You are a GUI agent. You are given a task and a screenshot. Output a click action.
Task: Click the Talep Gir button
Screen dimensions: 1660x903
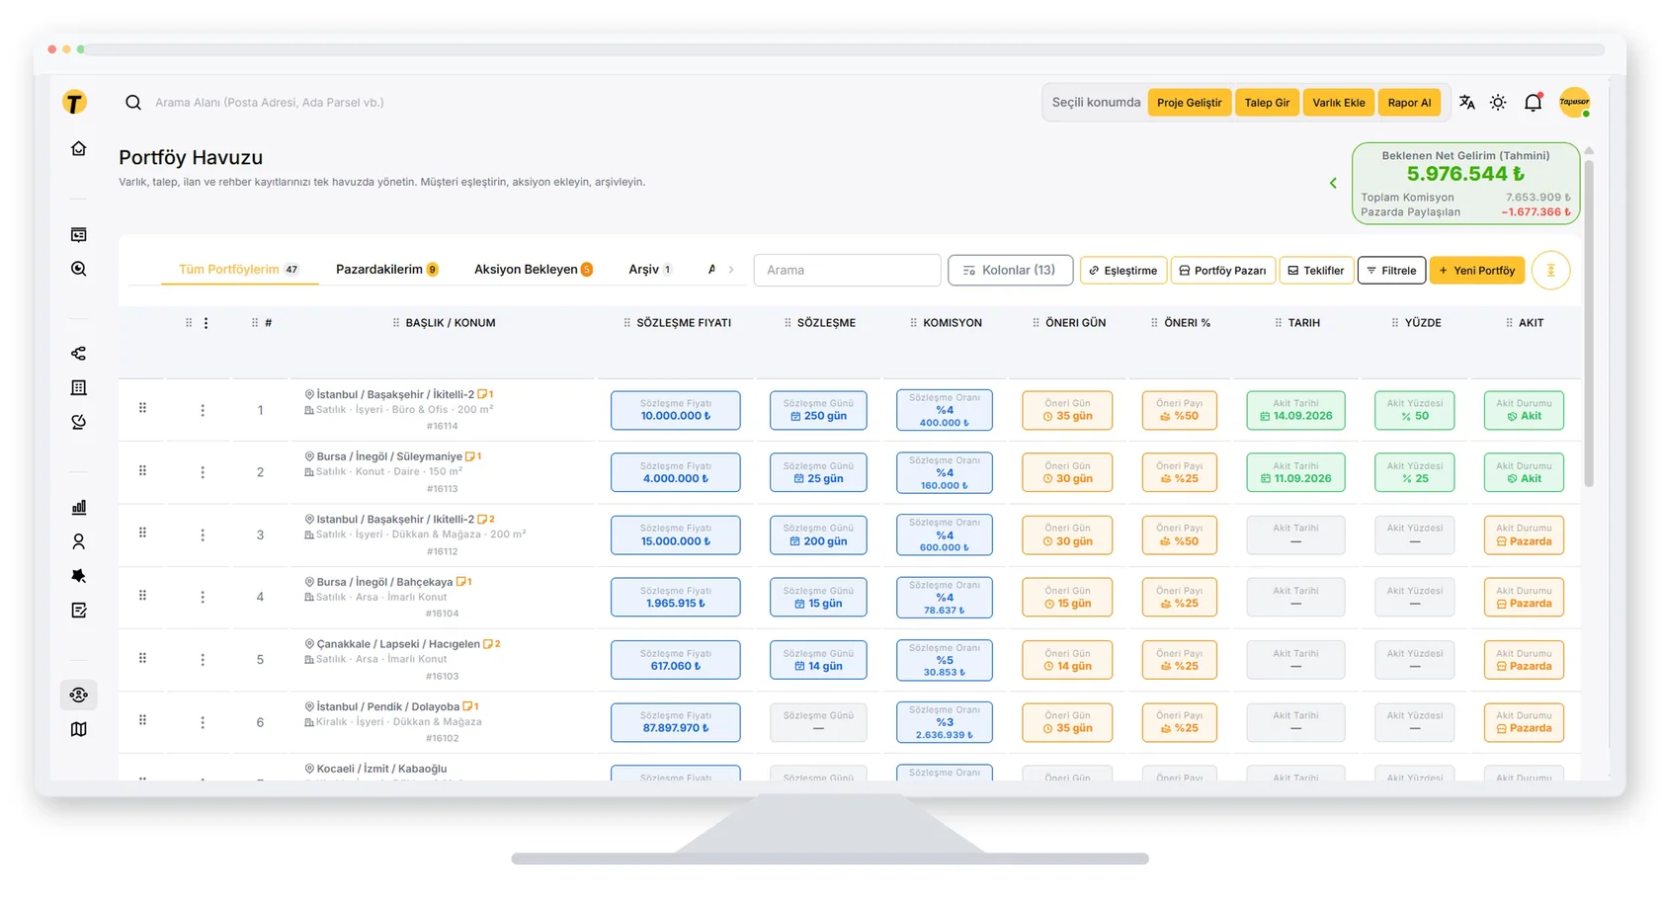[x=1267, y=103]
